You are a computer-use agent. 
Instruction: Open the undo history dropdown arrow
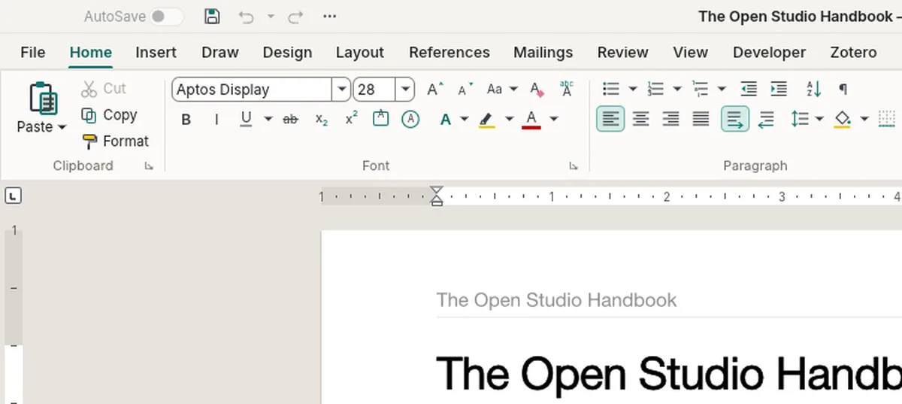coord(271,17)
